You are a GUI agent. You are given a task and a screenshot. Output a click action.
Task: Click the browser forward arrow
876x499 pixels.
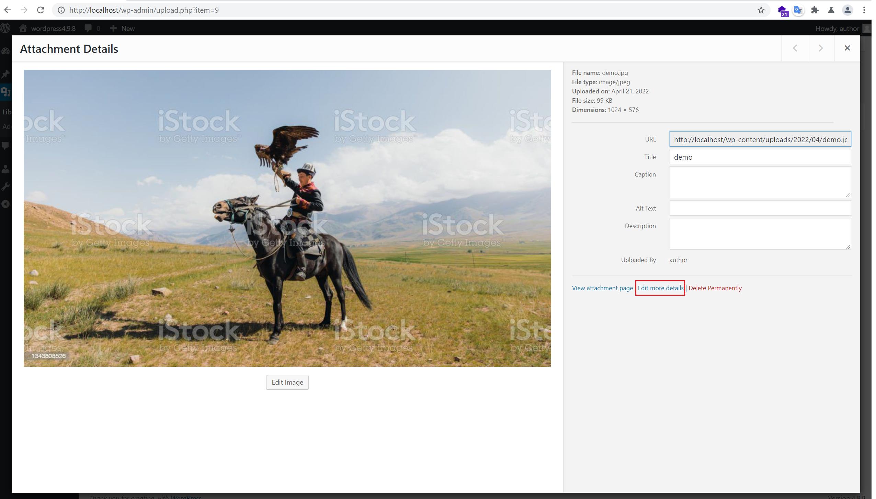coord(24,10)
